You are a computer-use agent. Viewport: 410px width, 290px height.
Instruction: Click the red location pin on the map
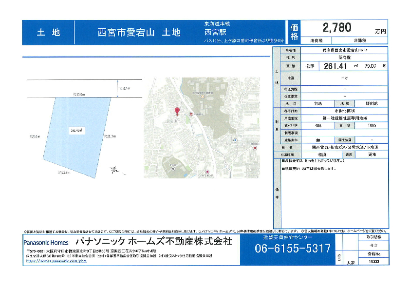[x=177, y=111]
